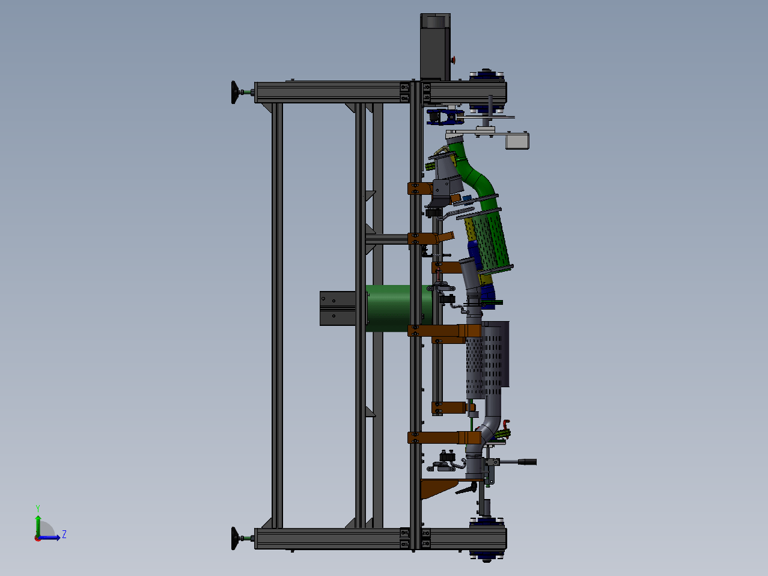Viewport: 768px width, 576px height.
Task: Pick the light gray box near the top
Action: 517,141
